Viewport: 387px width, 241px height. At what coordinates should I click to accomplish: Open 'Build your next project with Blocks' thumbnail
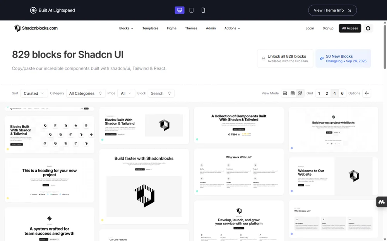[x=333, y=129]
